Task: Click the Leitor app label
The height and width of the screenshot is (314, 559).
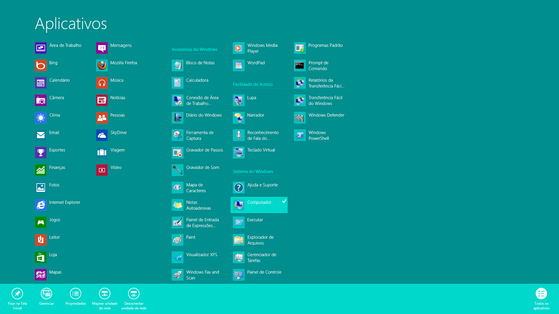Action: pyautogui.click(x=55, y=237)
